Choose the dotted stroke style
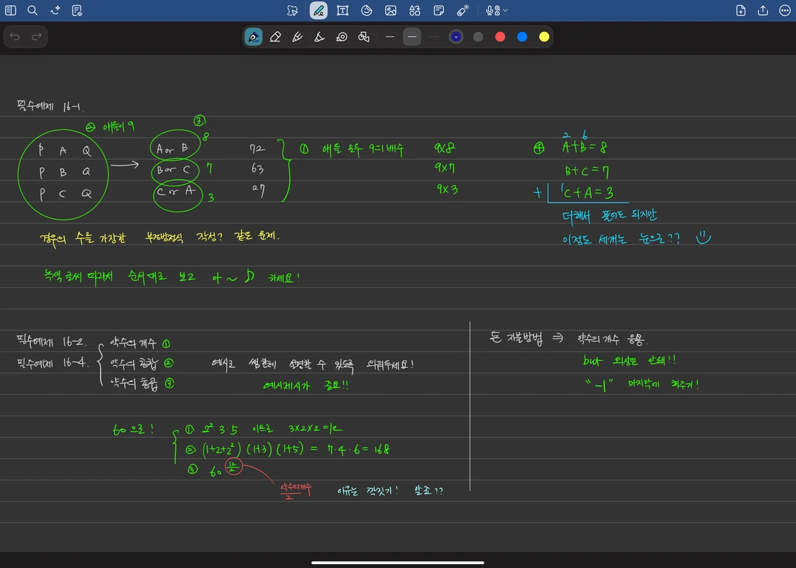The height and width of the screenshot is (568, 796). click(434, 37)
